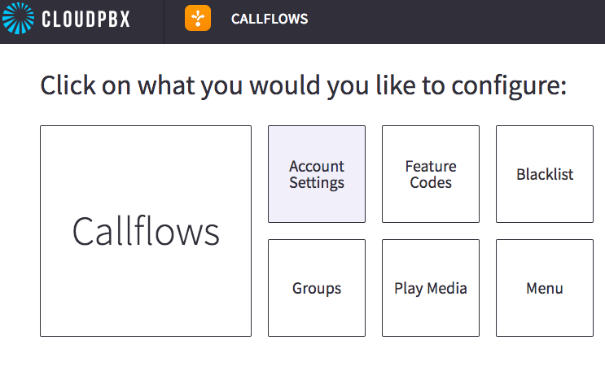Click the CLOUDPBX wordmark text
The height and width of the screenshot is (375, 605).
click(x=85, y=19)
